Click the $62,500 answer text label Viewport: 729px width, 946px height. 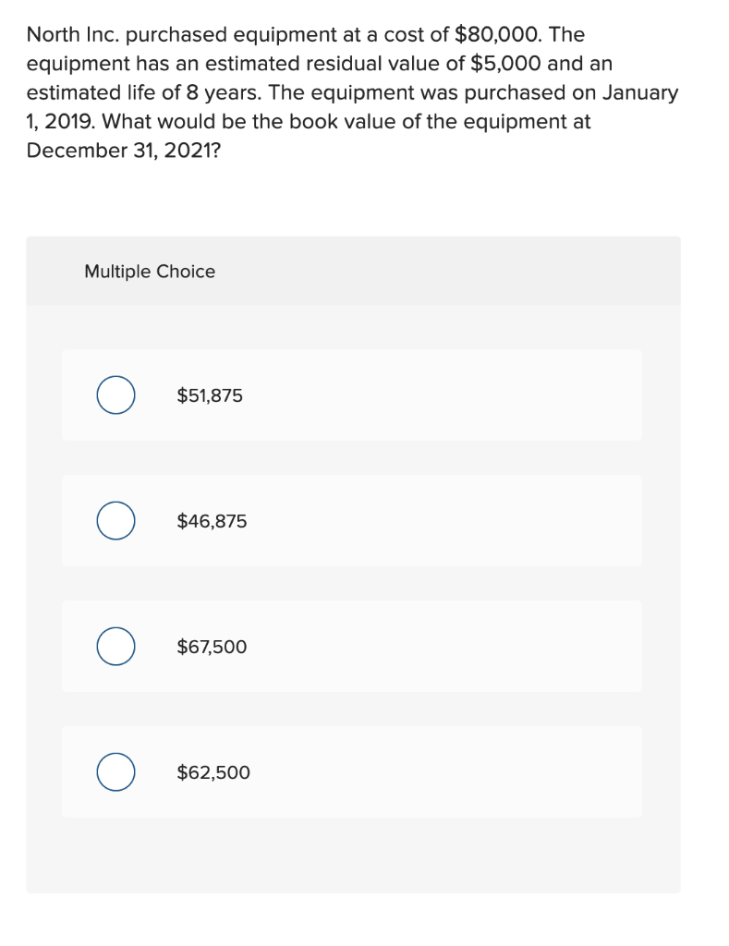coord(213,772)
